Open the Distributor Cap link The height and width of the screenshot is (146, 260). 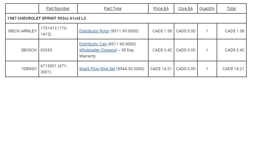[x=93, y=44]
